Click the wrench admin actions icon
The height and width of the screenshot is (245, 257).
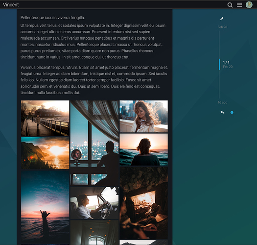pyautogui.click(x=222, y=19)
